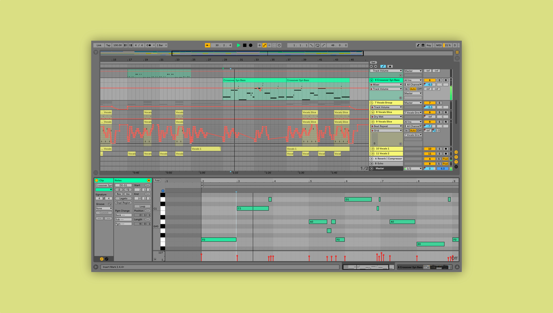Show the Notes box via note icon

(x=101, y=259)
